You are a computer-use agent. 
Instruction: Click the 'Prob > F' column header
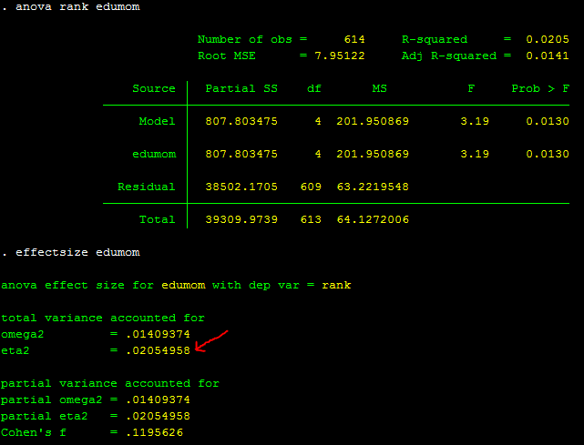click(x=540, y=88)
